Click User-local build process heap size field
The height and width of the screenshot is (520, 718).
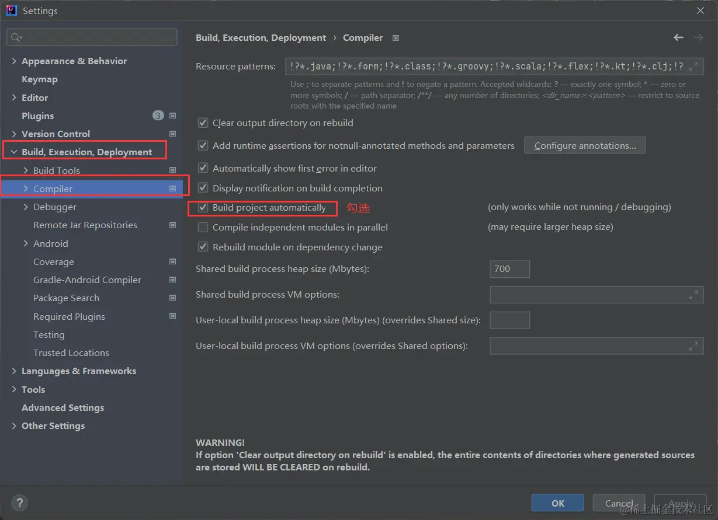pyautogui.click(x=510, y=320)
